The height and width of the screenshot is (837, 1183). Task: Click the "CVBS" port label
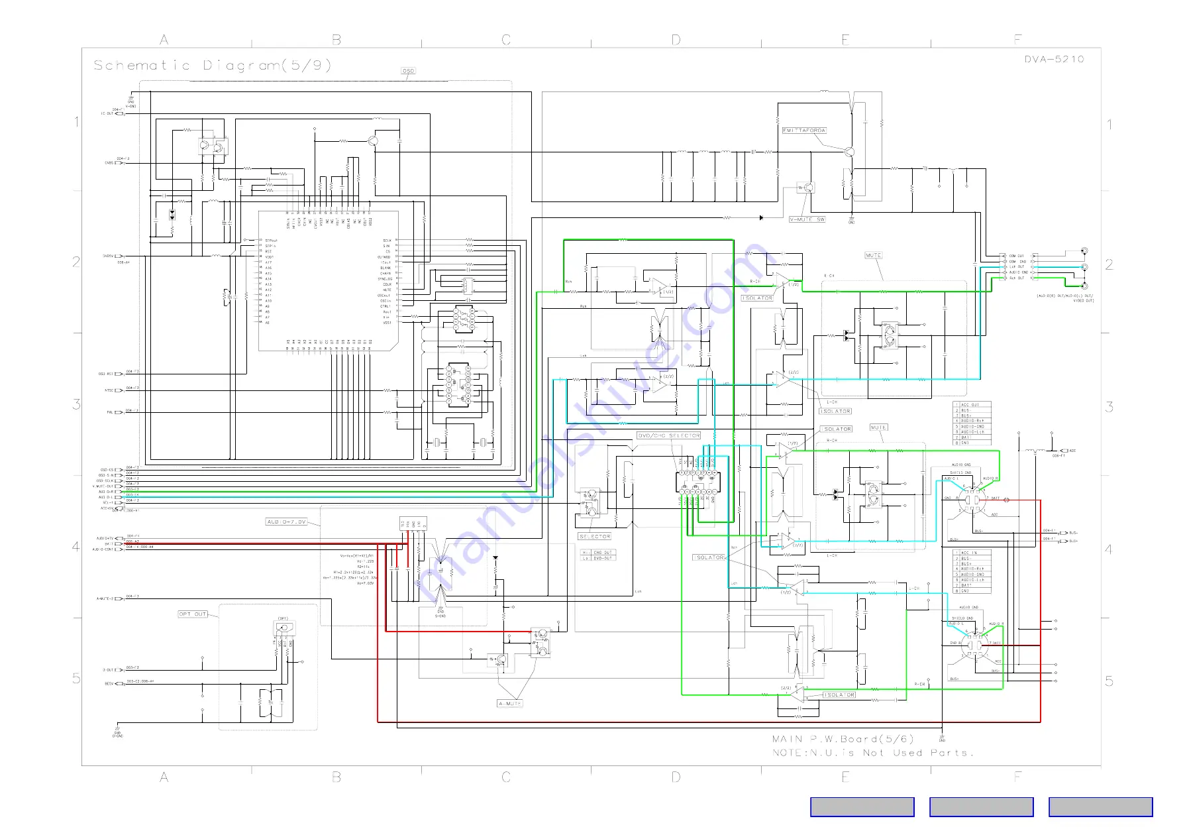coord(109,163)
